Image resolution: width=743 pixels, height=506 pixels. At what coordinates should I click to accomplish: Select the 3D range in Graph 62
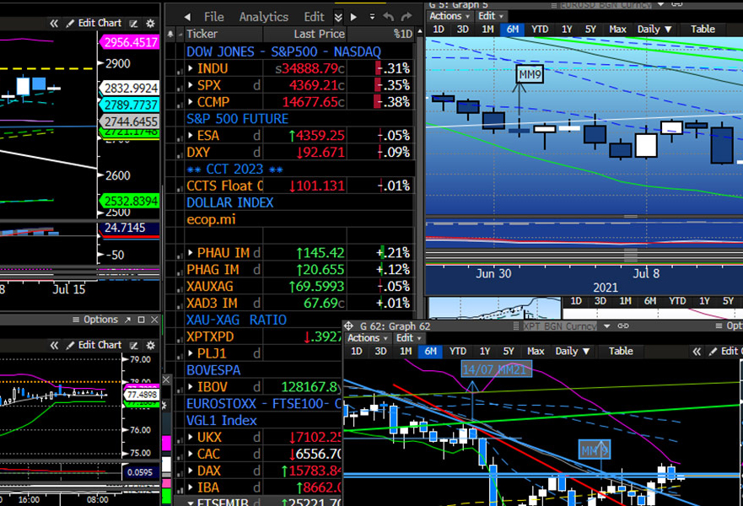coord(380,352)
